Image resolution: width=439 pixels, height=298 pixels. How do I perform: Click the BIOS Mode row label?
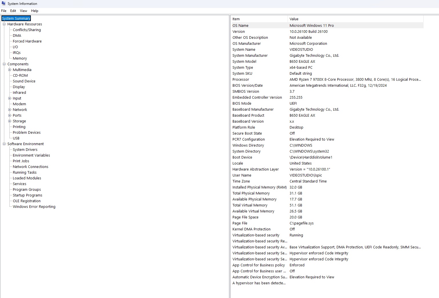[242, 104]
